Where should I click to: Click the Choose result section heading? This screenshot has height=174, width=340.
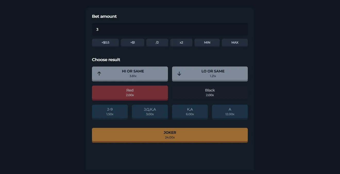106,60
